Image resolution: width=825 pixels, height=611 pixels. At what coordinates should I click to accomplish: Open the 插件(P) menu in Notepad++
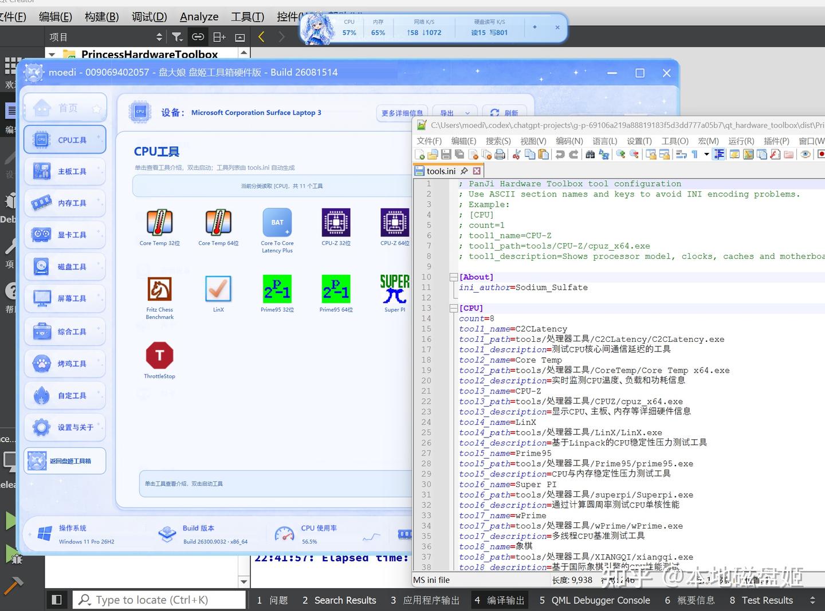[x=776, y=141]
